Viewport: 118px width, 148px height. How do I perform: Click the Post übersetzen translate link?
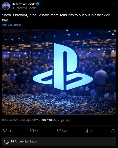12,25
